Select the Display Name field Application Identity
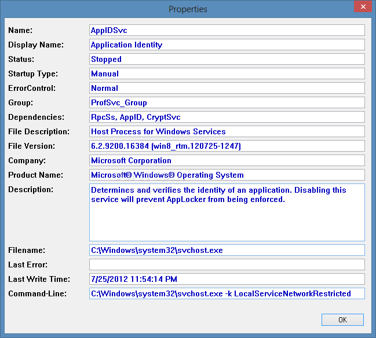The image size is (376, 338). (227, 45)
